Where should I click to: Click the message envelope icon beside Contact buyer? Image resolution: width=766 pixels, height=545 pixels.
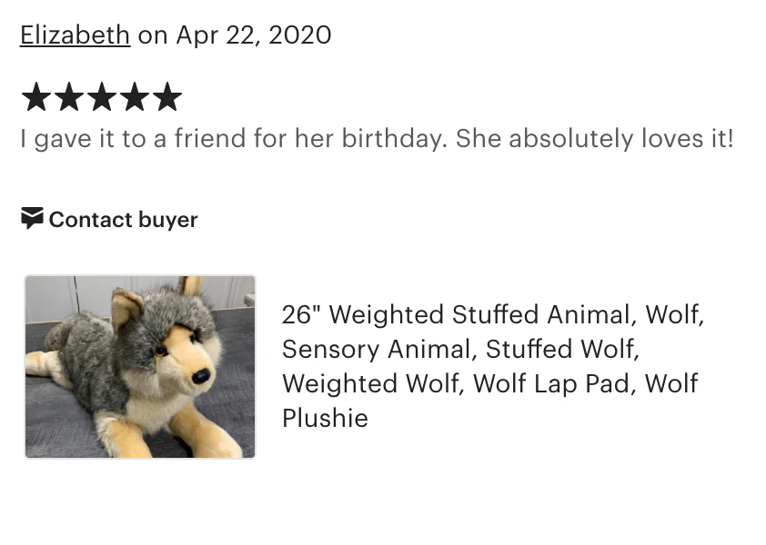coord(32,219)
